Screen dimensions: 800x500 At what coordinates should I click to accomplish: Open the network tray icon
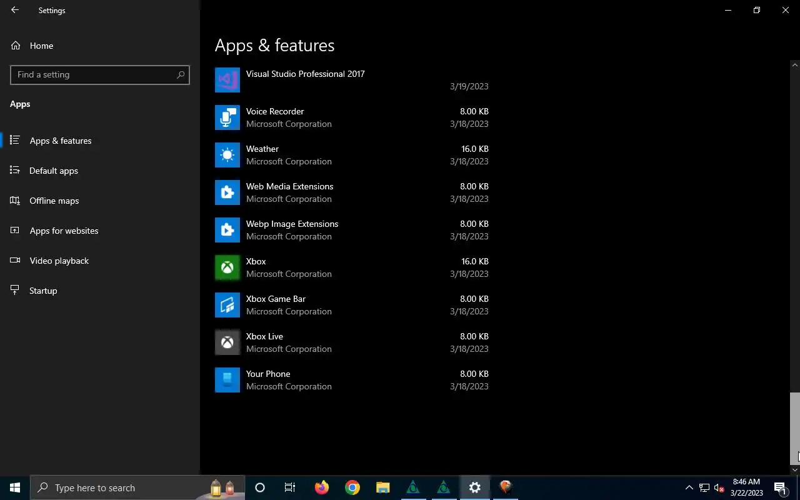[704, 487]
